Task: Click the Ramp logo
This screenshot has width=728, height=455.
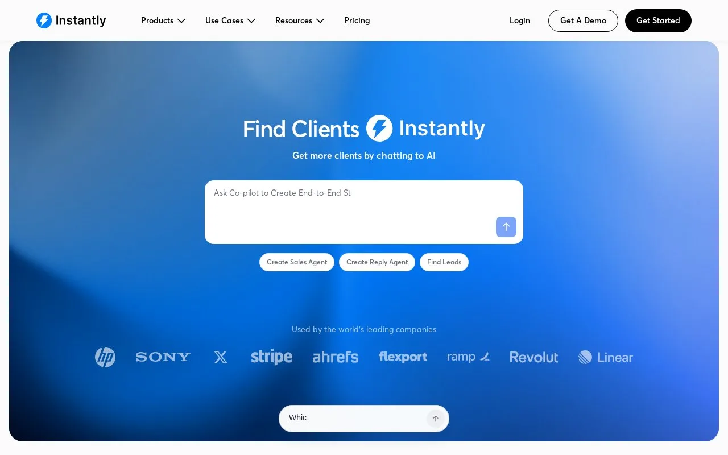Action: [469, 357]
